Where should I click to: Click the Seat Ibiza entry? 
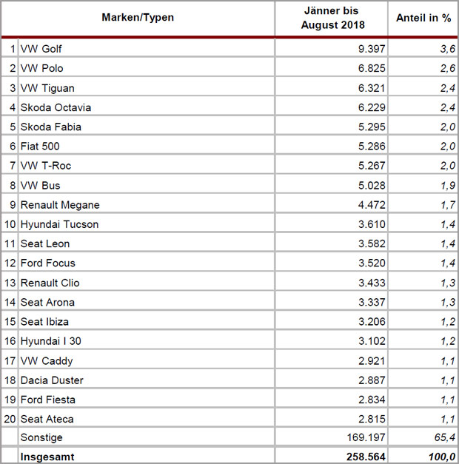point(44,322)
